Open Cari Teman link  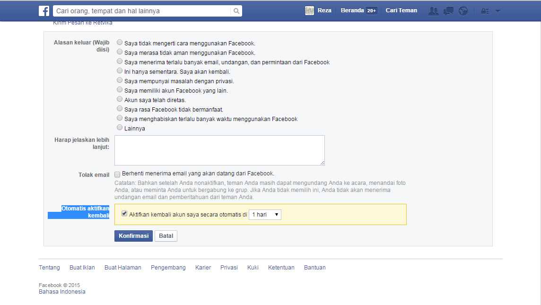click(x=401, y=10)
